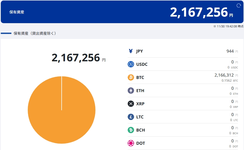Select the BTC label text
The image size is (244, 150).
tap(140, 77)
